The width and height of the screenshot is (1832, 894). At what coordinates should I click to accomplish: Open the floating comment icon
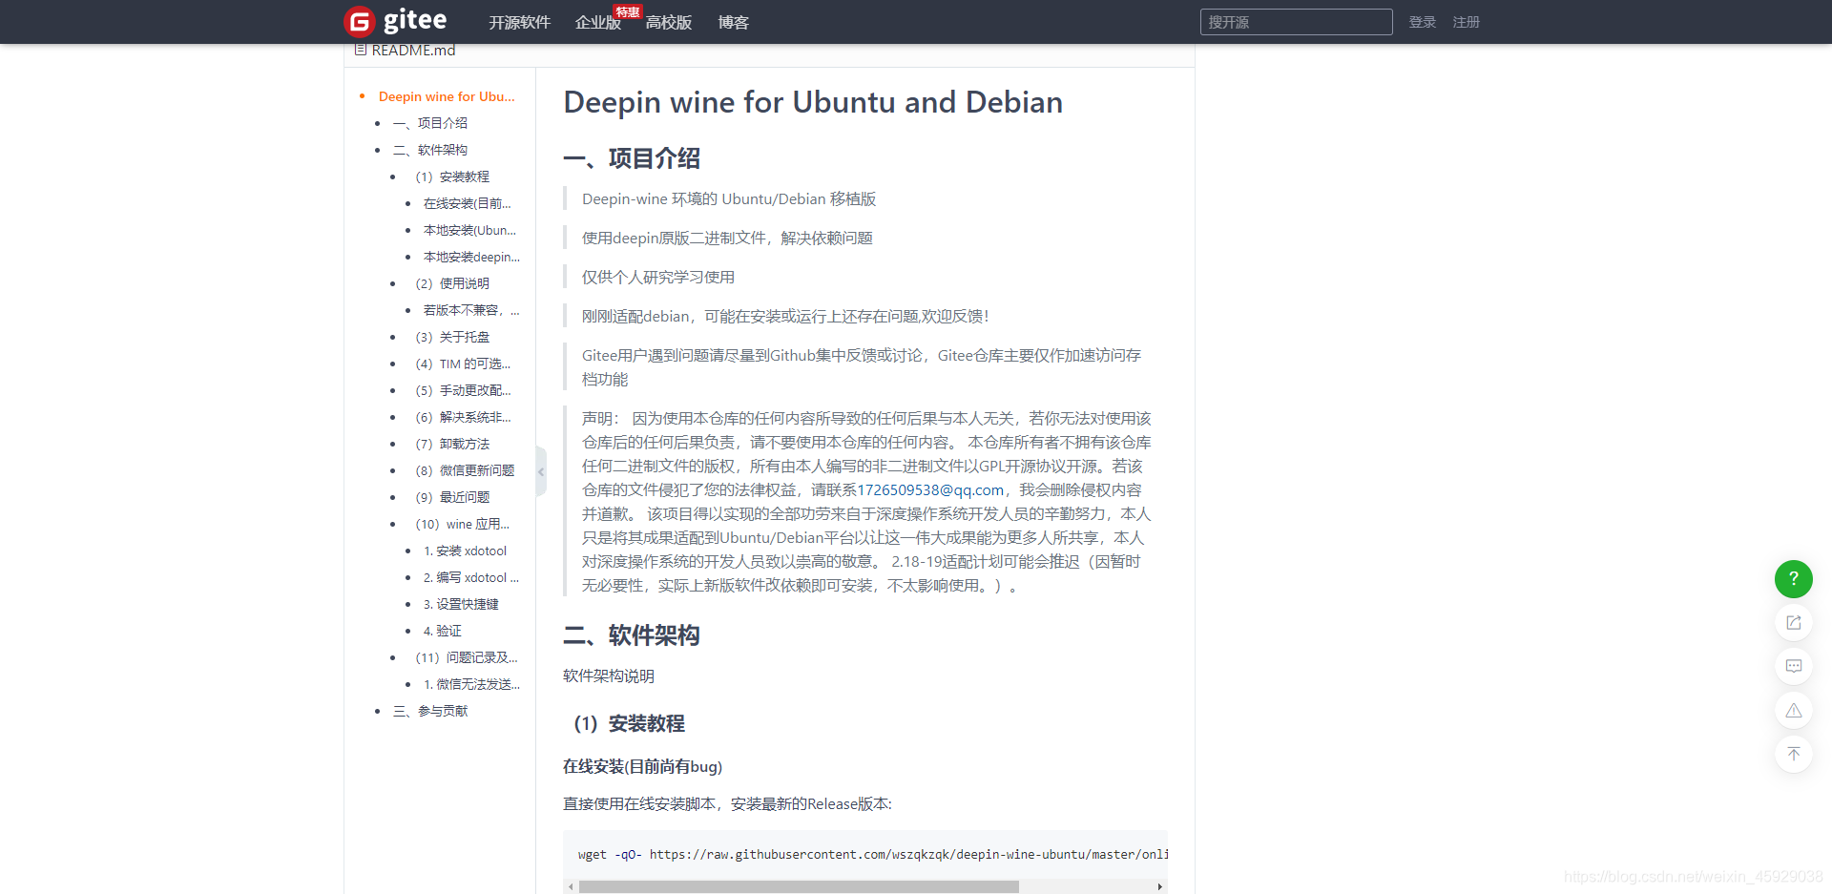coord(1793,666)
